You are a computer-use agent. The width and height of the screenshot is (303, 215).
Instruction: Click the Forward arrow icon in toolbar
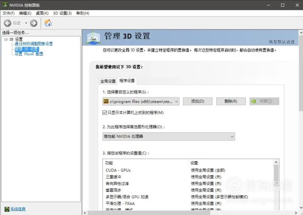pos(34,23)
